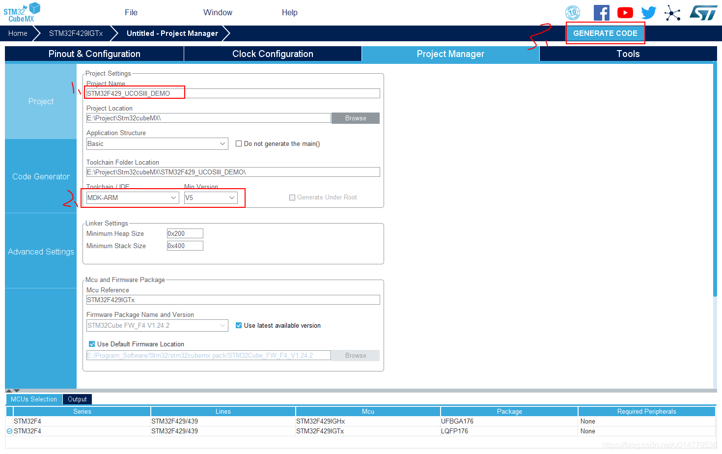The image size is (722, 454).
Task: Click Browse next to Project Location
Action: tap(356, 118)
